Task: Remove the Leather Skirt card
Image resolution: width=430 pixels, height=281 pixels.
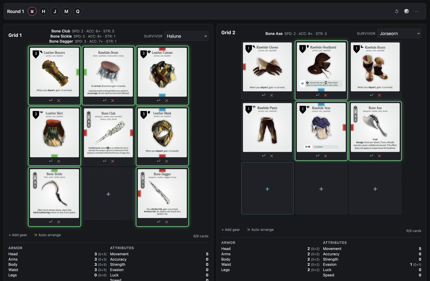Action: pyautogui.click(x=59, y=161)
